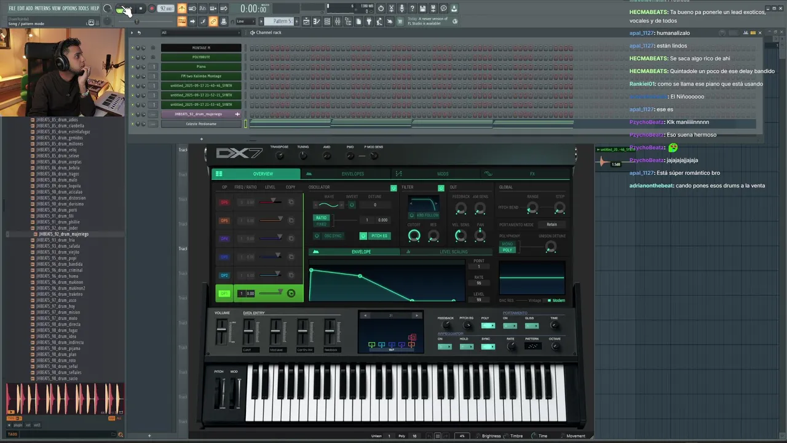Select the RATIO frequency mode
The width and height of the screenshot is (787, 443).
322,218
